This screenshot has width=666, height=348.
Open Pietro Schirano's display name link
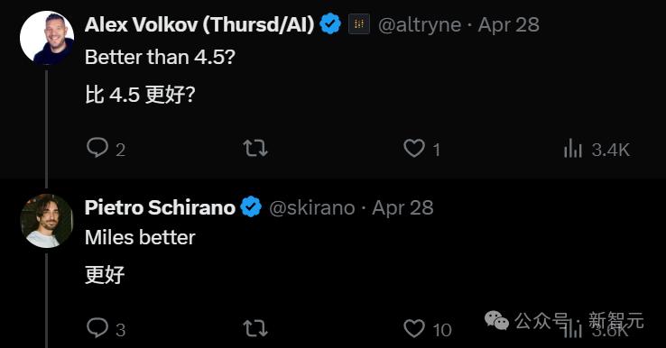(x=160, y=207)
